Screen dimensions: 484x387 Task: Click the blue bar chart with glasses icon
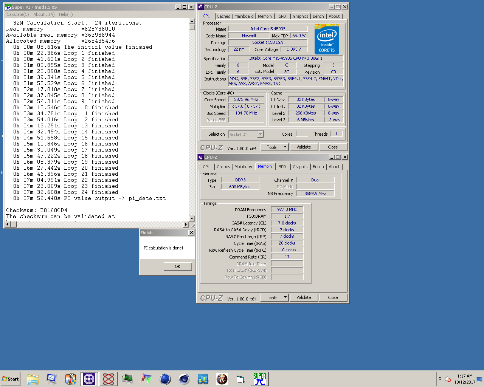(203, 379)
